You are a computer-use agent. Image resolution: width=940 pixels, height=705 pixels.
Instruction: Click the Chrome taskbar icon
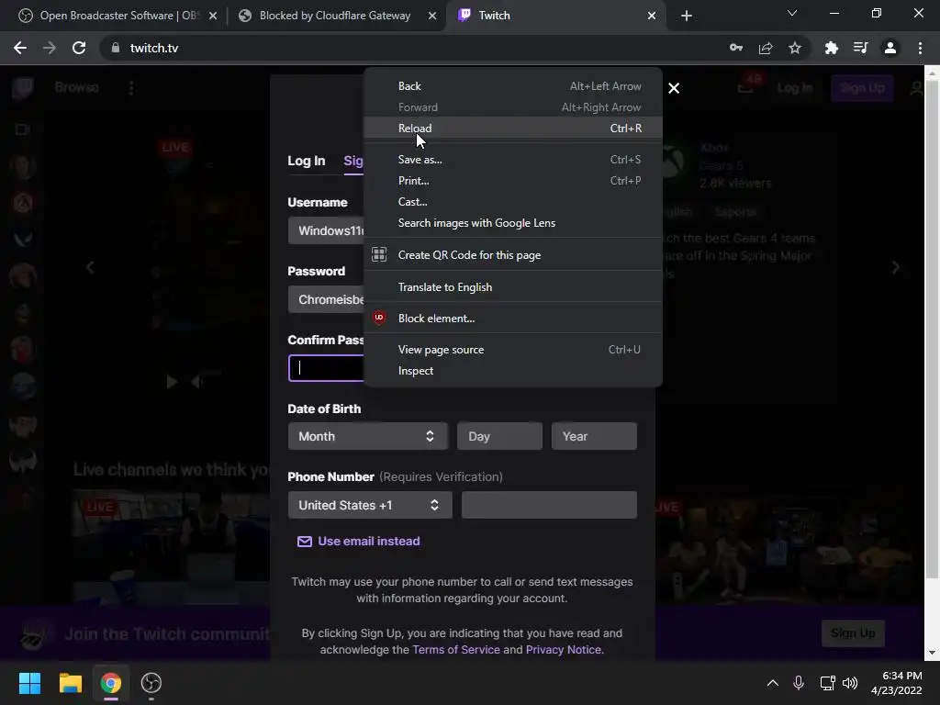(x=110, y=683)
